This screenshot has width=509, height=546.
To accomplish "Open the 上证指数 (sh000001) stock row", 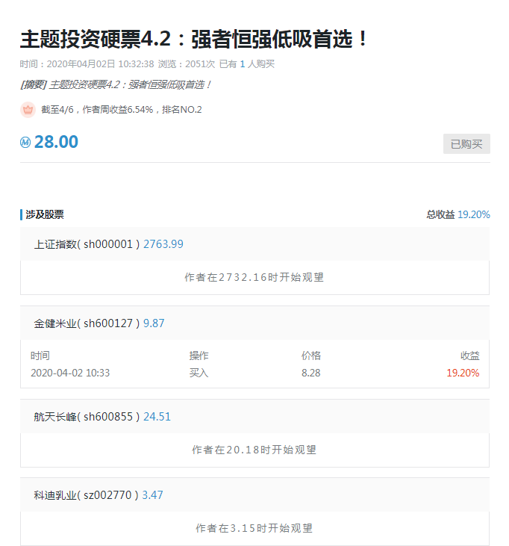I will [x=254, y=244].
